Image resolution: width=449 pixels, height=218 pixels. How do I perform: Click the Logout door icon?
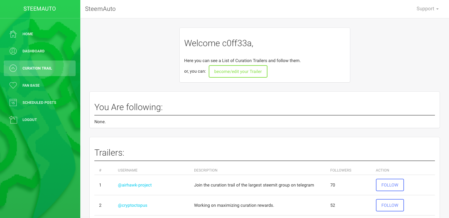[13, 120]
